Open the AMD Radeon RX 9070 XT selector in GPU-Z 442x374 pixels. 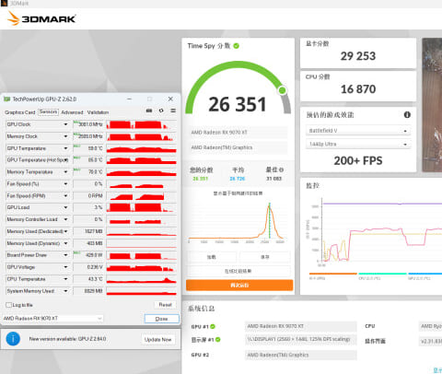tap(52, 319)
